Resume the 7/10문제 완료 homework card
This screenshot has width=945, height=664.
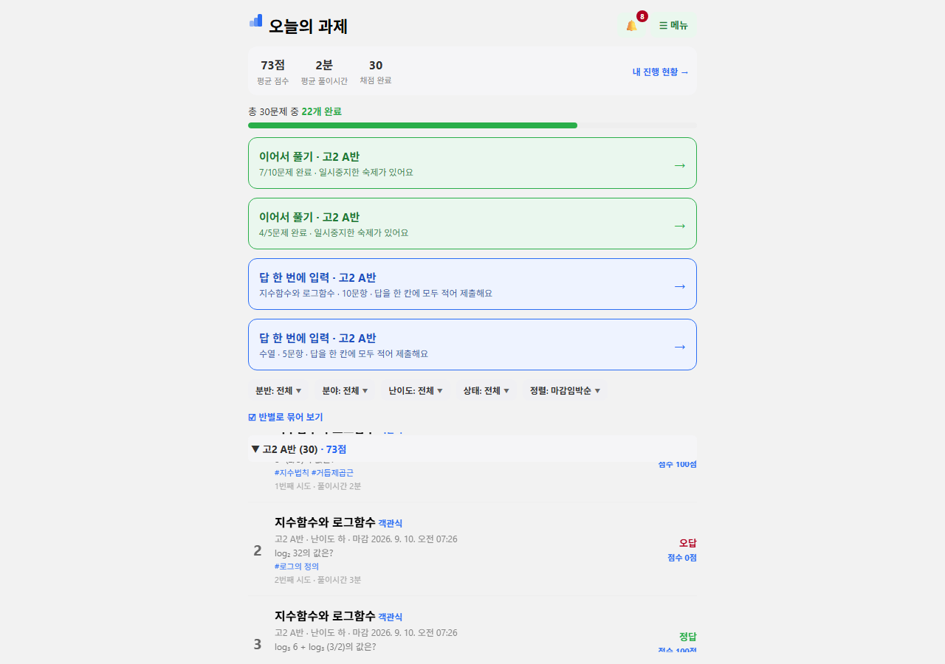pyautogui.click(x=472, y=163)
